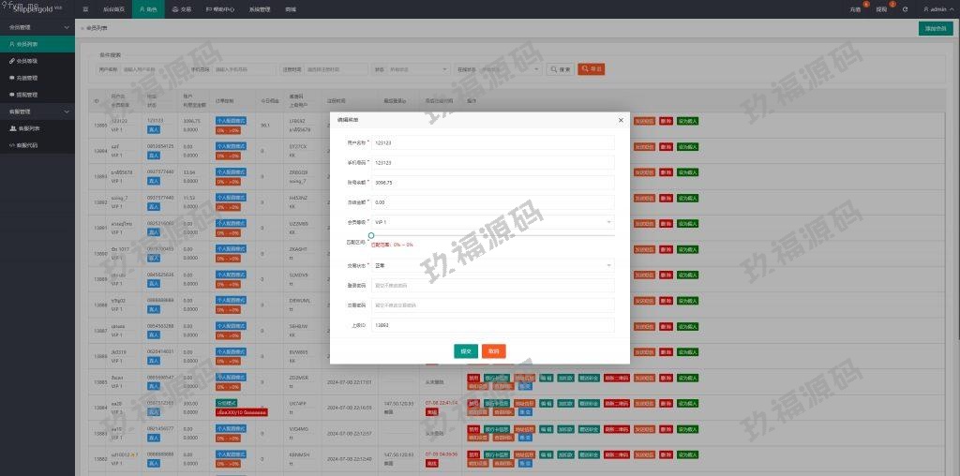Click the 账号金额 input field
The height and width of the screenshot is (476, 960).
[x=492, y=183]
